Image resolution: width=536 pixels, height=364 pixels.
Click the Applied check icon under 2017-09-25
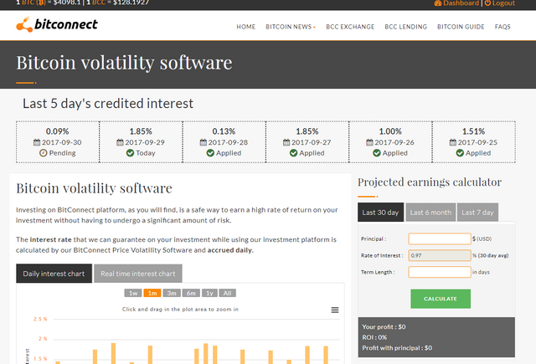(460, 153)
